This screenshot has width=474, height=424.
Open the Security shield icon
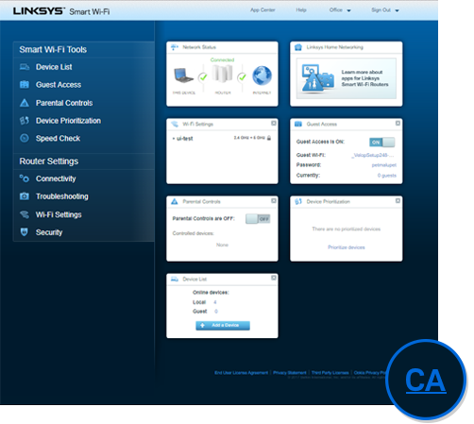click(25, 232)
